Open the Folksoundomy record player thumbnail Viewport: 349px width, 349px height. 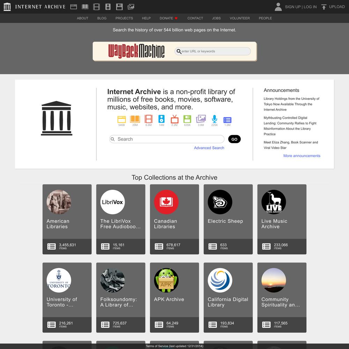pos(113,280)
